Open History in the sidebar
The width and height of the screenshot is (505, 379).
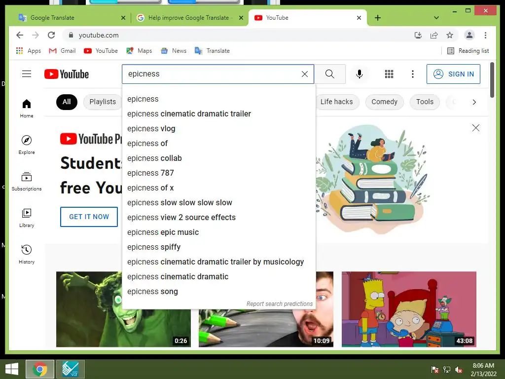(x=27, y=255)
